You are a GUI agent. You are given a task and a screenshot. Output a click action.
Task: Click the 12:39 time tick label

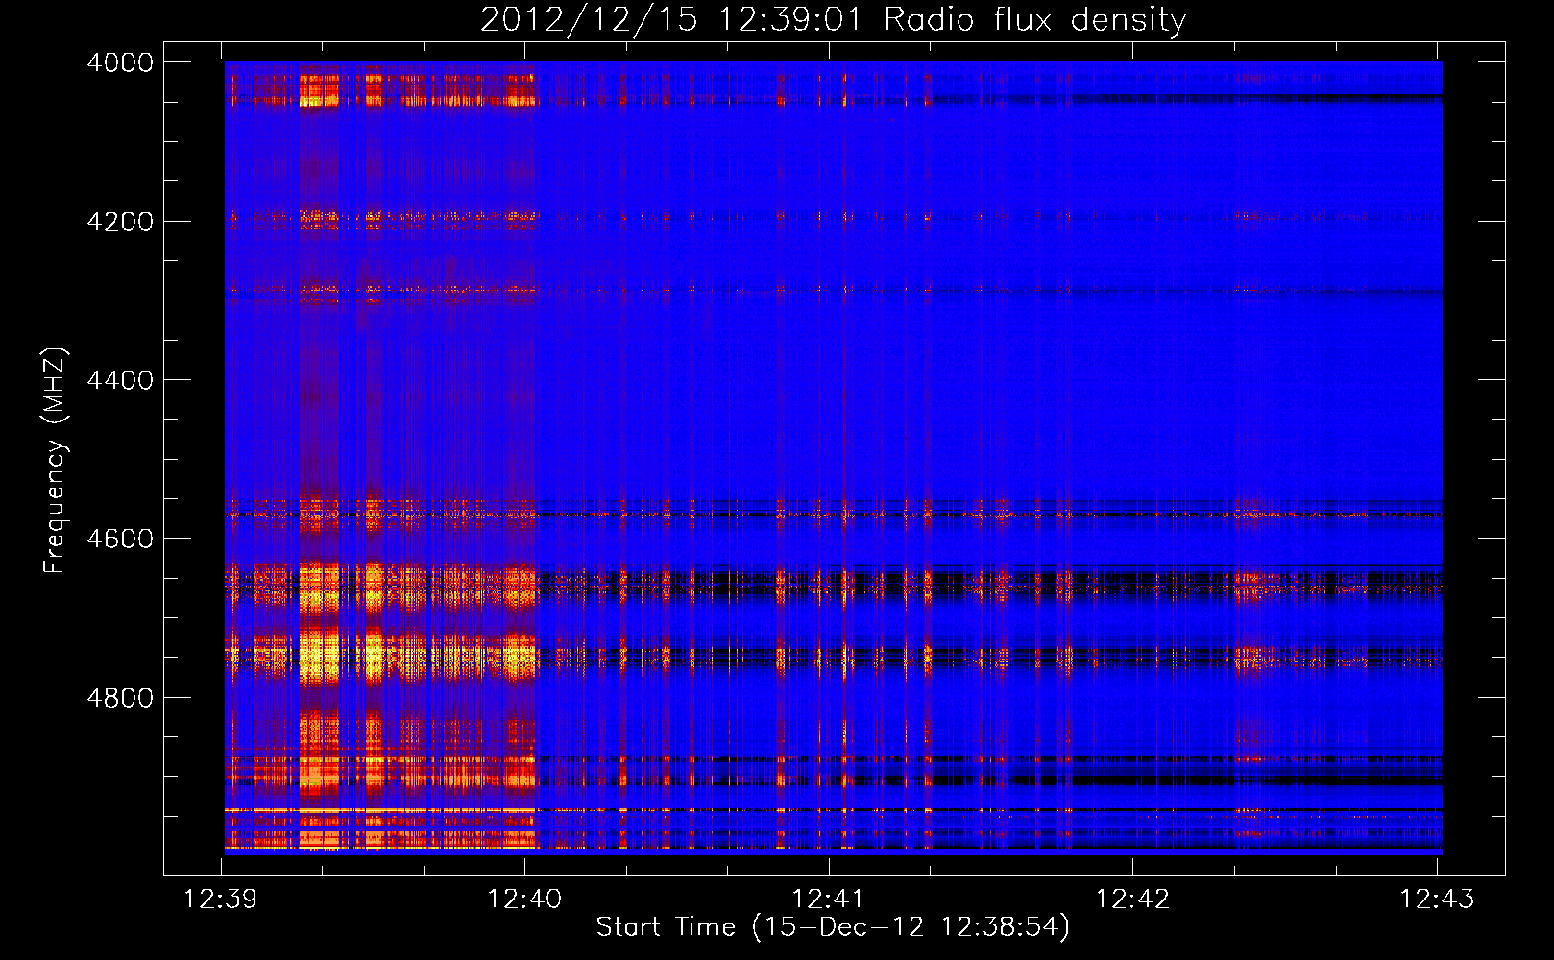tap(221, 899)
